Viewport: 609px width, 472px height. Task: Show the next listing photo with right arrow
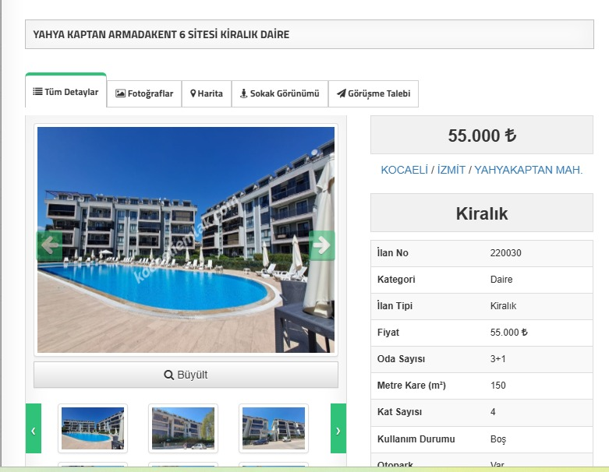pyautogui.click(x=321, y=245)
